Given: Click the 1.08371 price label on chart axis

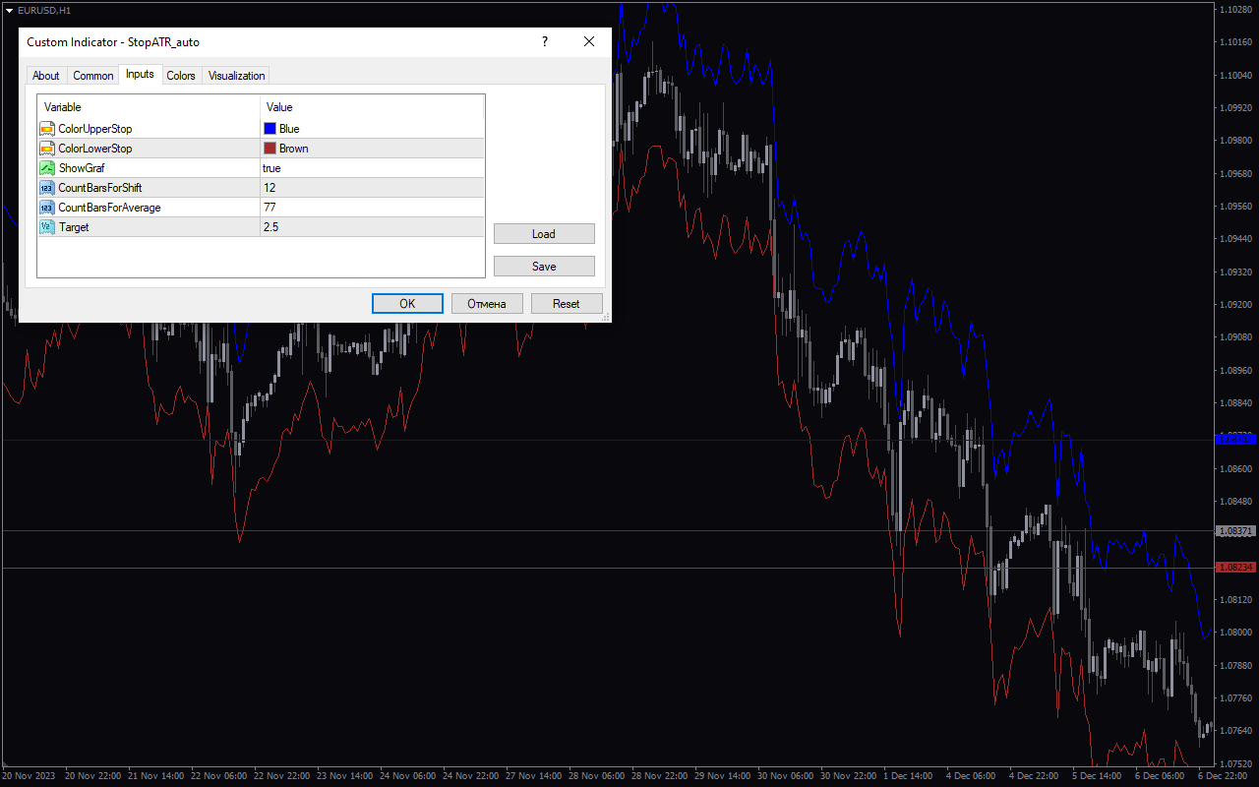Looking at the screenshot, I should pos(1236,531).
